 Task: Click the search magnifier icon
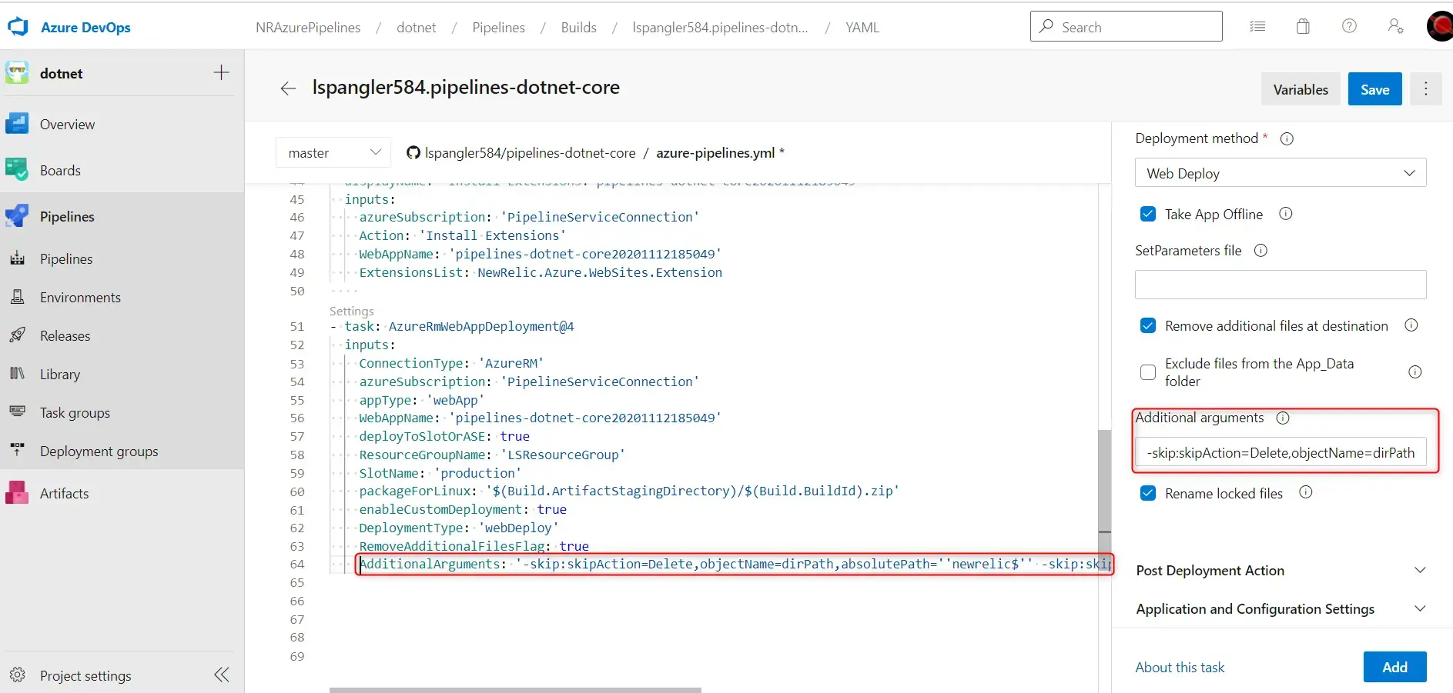coord(1046,26)
